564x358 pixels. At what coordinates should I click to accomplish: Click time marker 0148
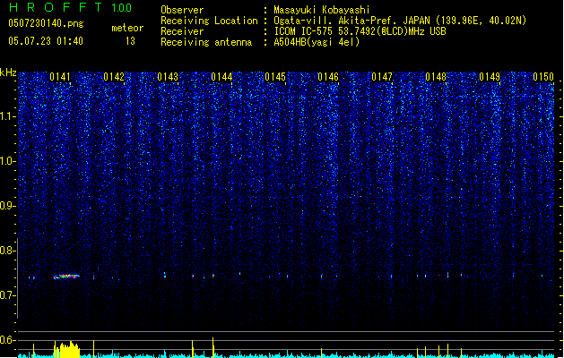click(436, 77)
